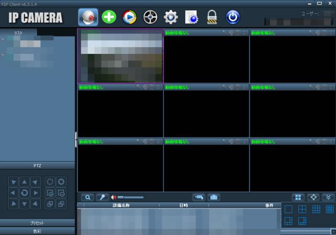Click the green add device button
The image size is (336, 235).
pos(109,17)
